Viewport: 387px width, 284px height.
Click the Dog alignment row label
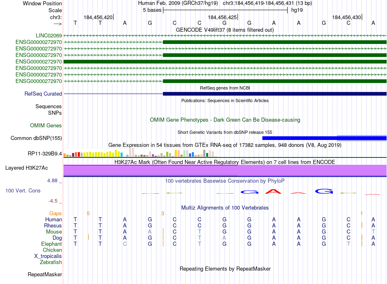click(x=57, y=238)
